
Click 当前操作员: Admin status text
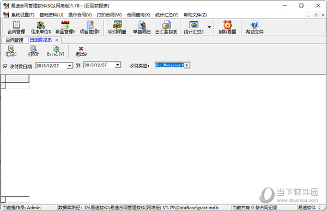pyautogui.click(x=21, y=208)
